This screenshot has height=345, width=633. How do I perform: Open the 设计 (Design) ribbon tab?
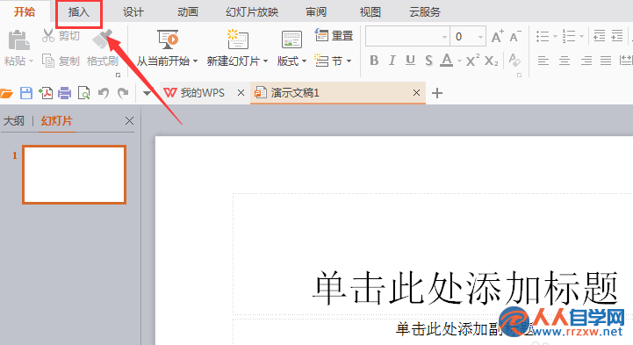coord(133,12)
